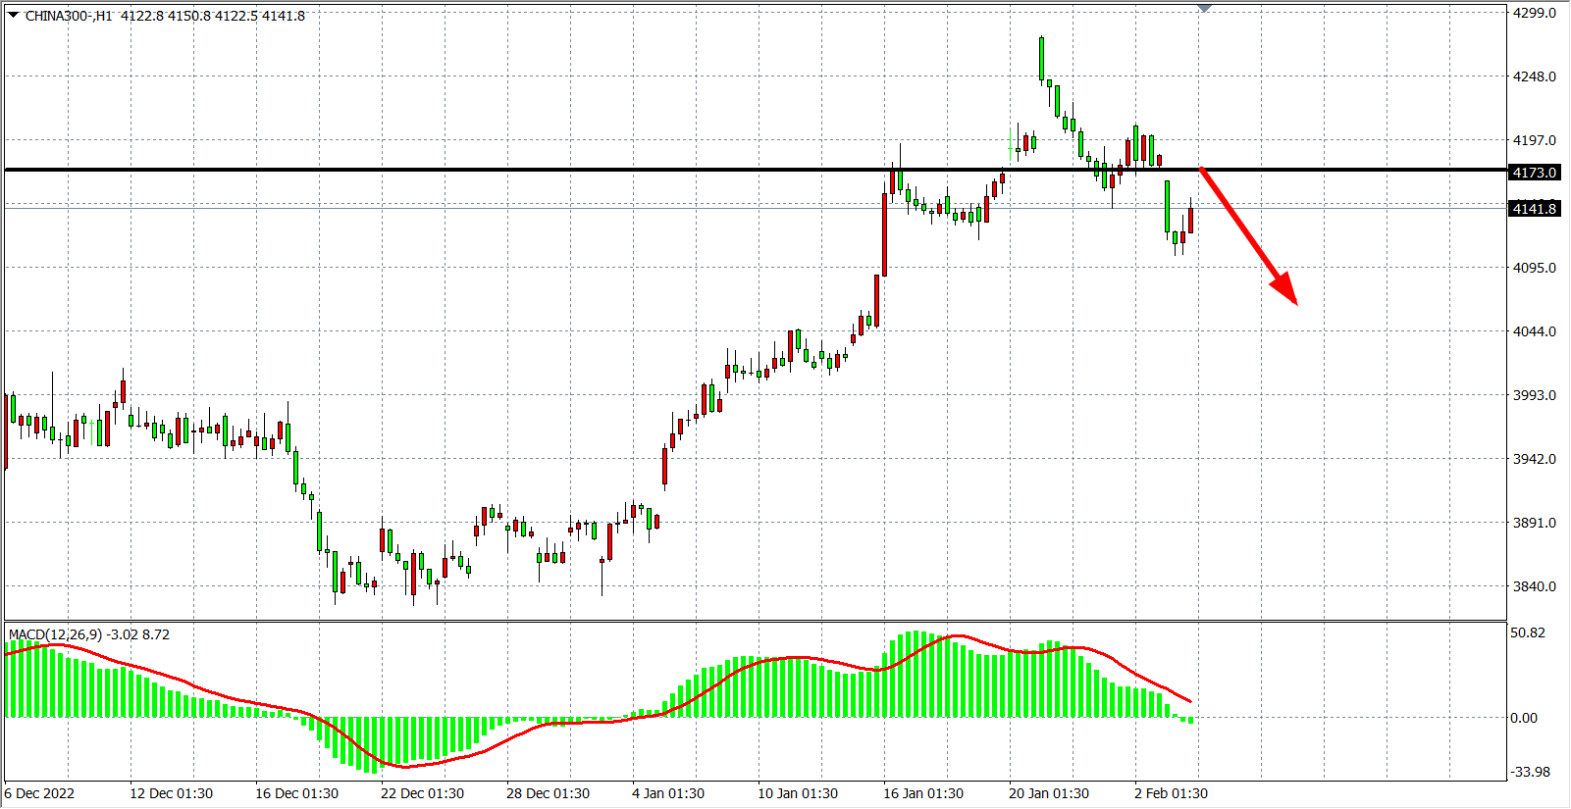Select the tallest green candle at chart peak
Viewport: 1571px width, 809px height.
coord(1041,58)
